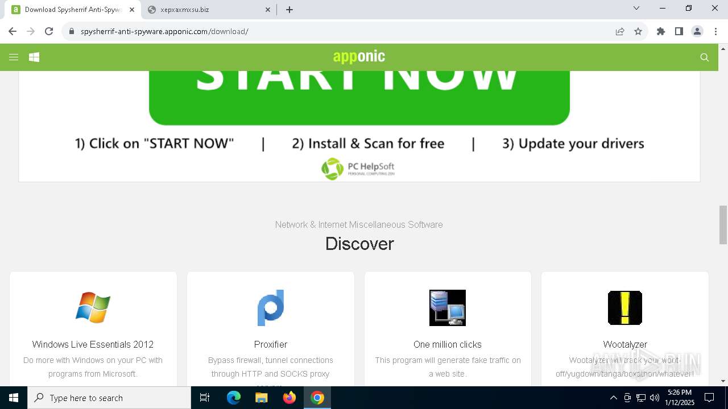Click the apponic logo

pyautogui.click(x=359, y=56)
